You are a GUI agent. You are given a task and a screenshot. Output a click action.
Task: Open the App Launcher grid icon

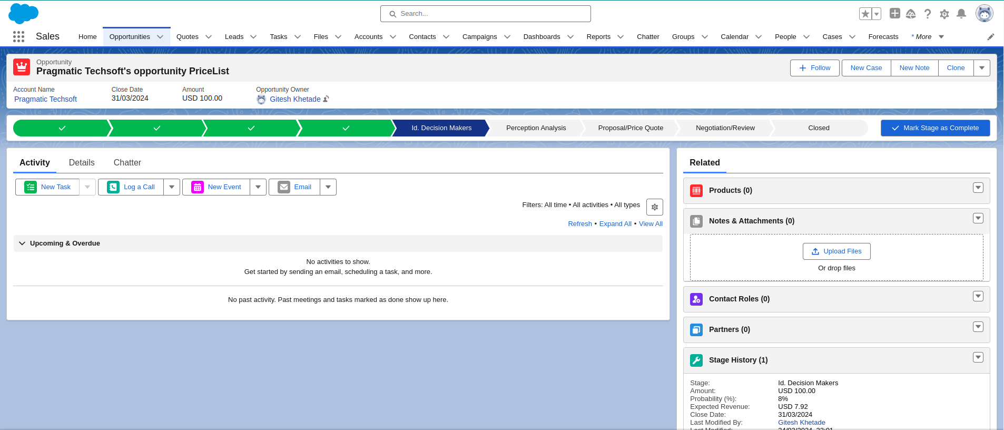coord(18,36)
